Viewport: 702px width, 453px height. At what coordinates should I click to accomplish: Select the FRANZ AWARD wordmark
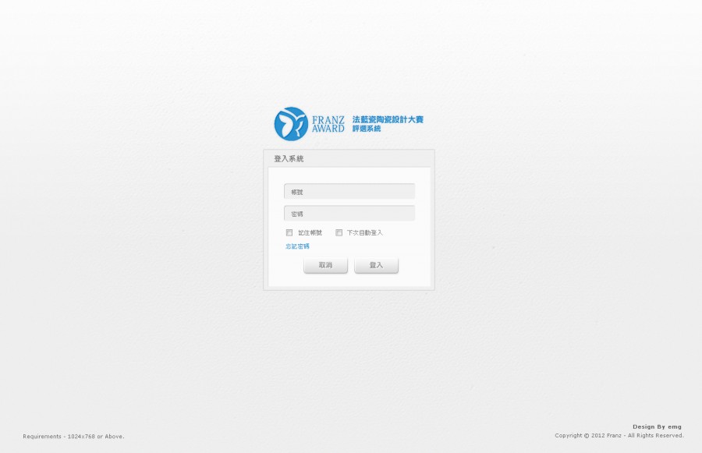[328, 122]
